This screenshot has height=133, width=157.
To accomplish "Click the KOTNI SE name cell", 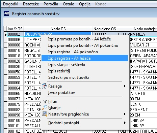I will (32, 110).
